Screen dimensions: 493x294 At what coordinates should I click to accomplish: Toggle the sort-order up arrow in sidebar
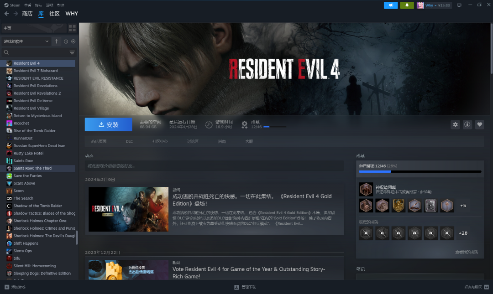[x=56, y=41]
